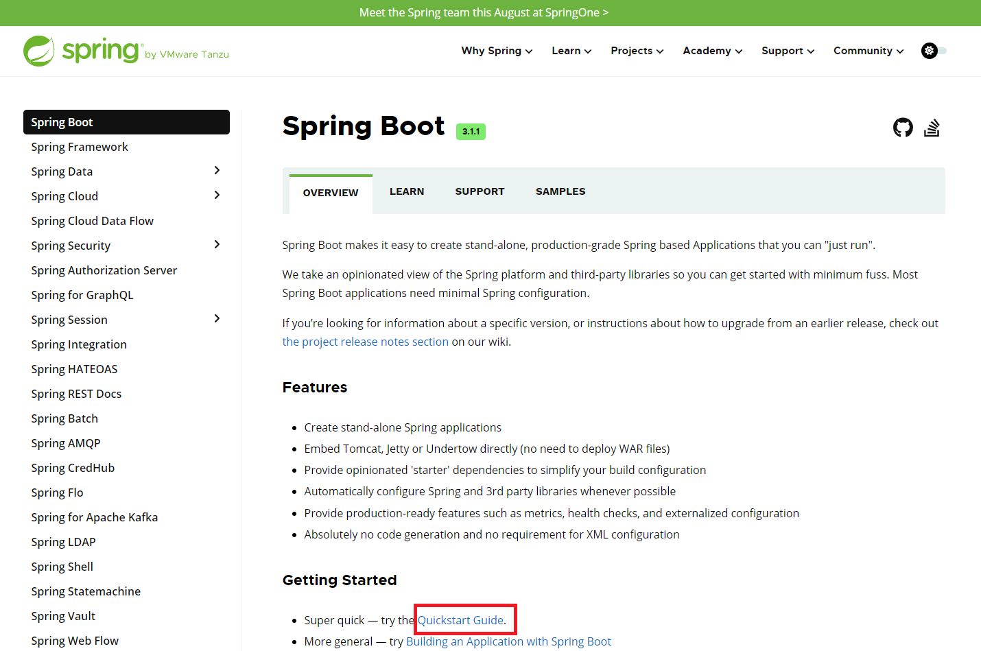Open the Academy dropdown menu
This screenshot has height=651, width=981.
tap(713, 51)
